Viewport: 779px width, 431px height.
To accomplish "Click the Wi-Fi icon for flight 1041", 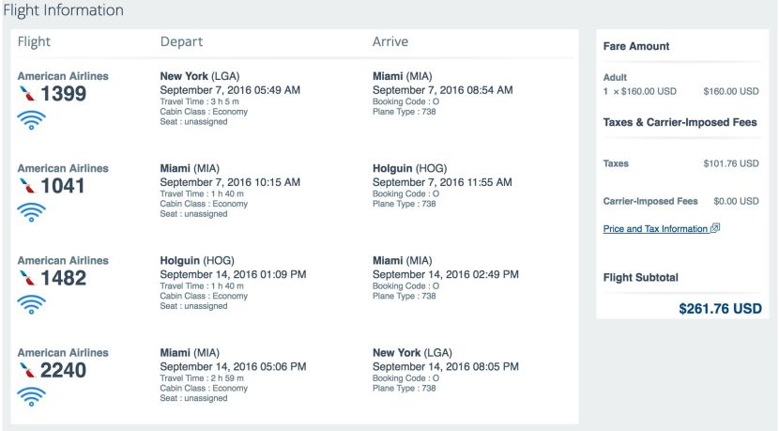I will coord(32,211).
